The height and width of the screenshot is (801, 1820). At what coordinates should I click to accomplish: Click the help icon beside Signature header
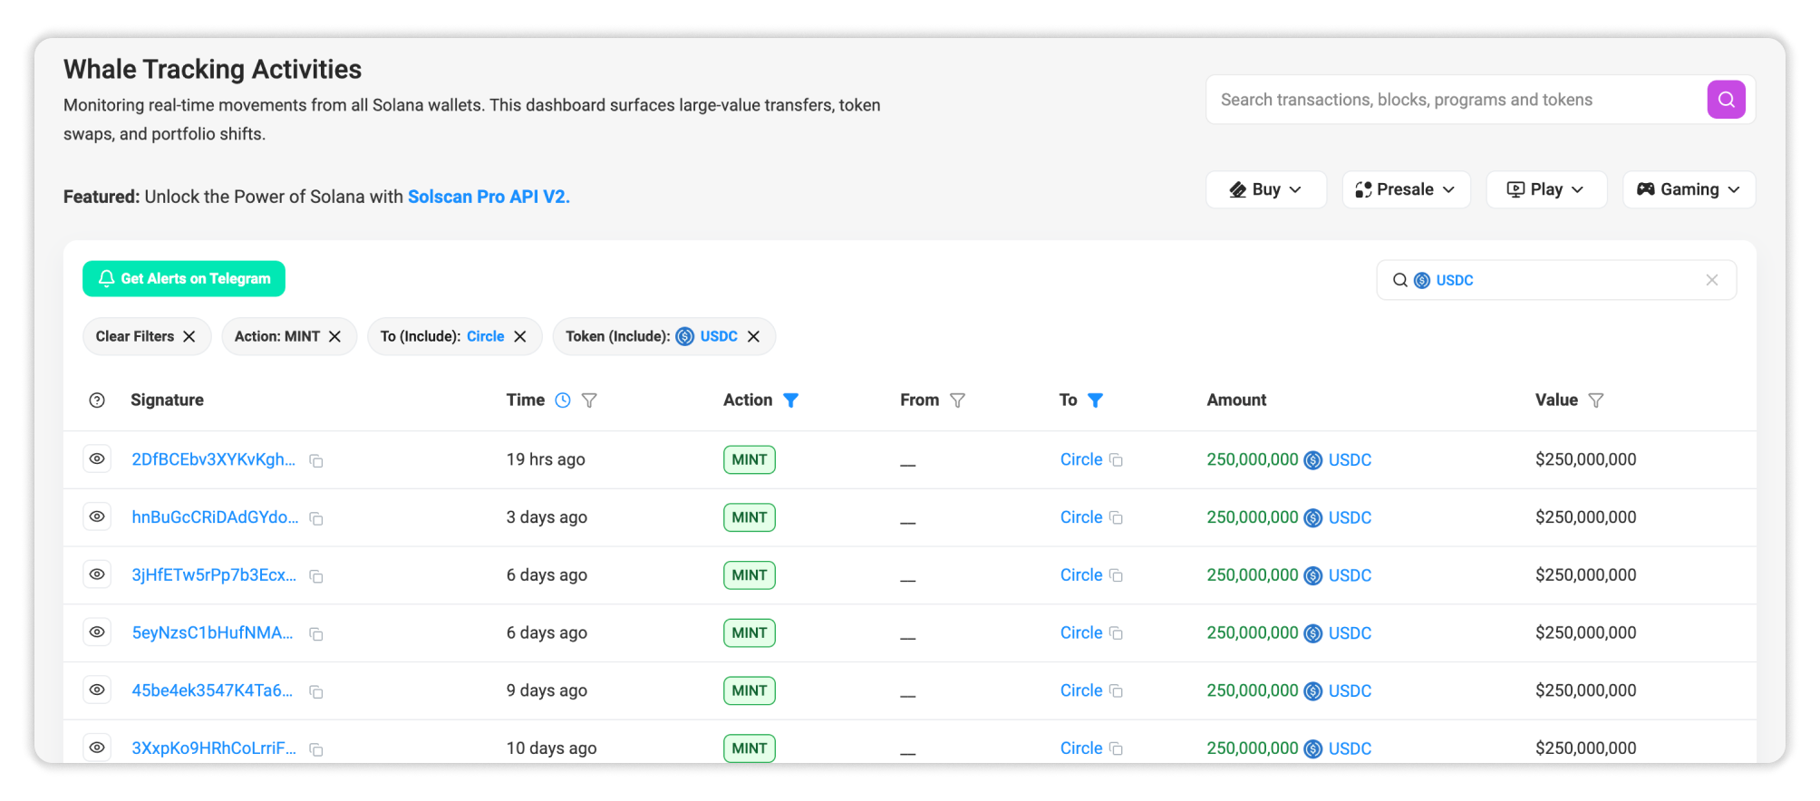point(97,400)
